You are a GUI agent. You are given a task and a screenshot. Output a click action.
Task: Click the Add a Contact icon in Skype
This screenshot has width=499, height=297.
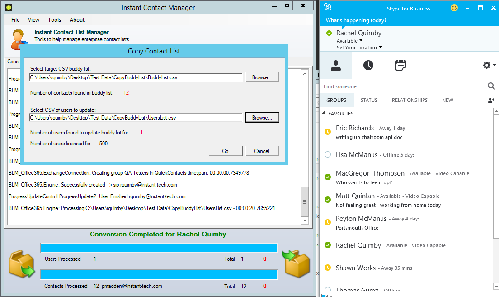click(x=491, y=100)
